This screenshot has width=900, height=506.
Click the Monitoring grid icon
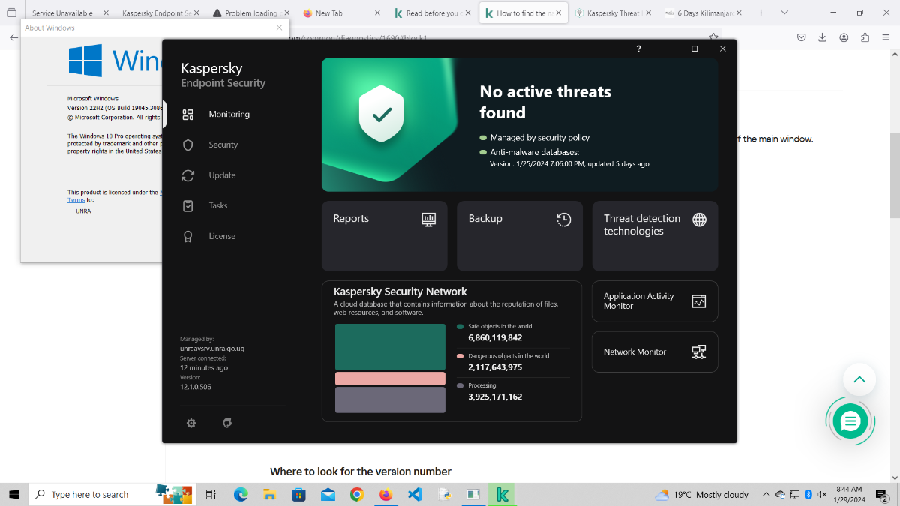(x=188, y=115)
